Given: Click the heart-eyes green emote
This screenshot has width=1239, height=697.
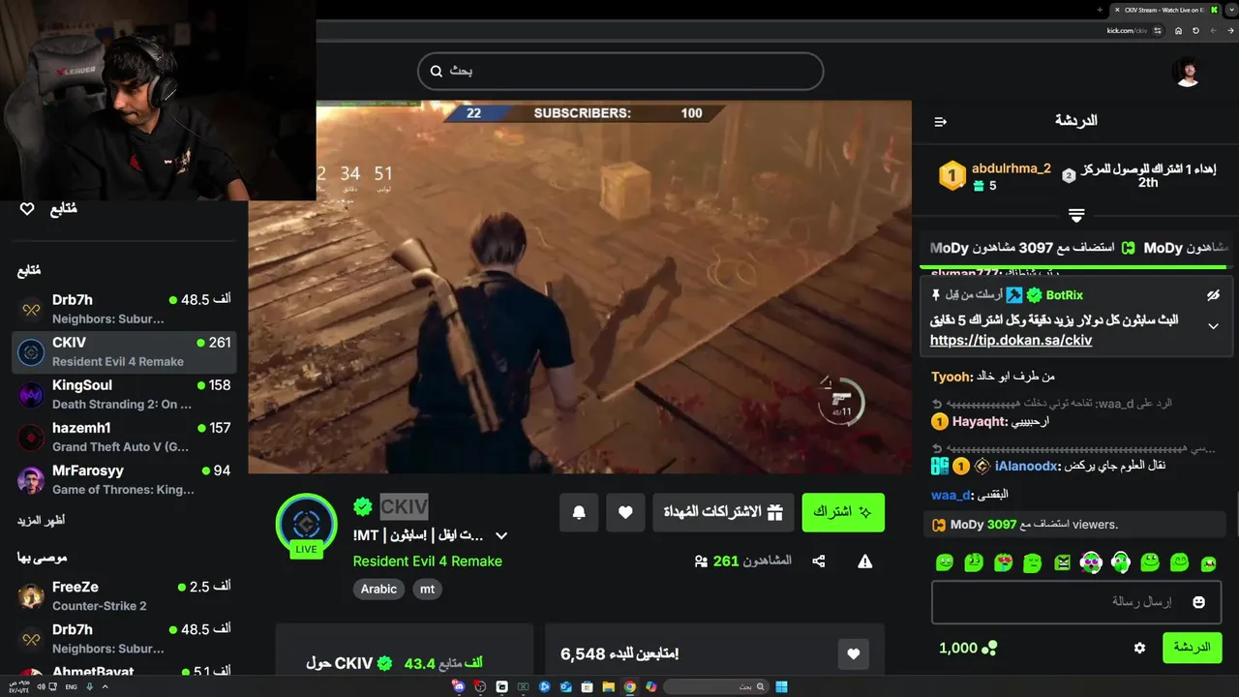Looking at the screenshot, I should pyautogui.click(x=1003, y=562).
